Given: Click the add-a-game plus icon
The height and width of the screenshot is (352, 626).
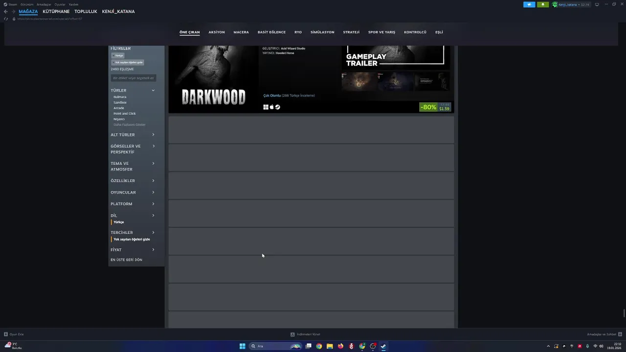Looking at the screenshot, I should click(6, 334).
